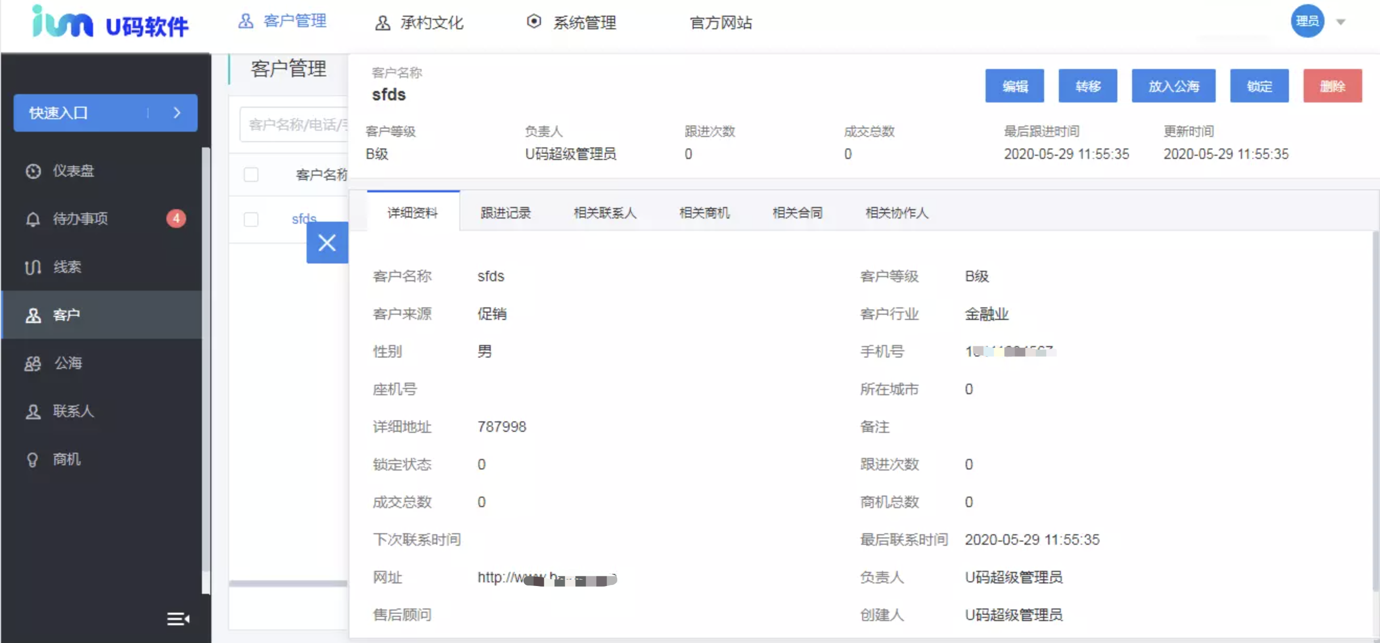Expand the 快速入口 chevron arrow
Image resolution: width=1380 pixels, height=643 pixels.
coord(177,113)
